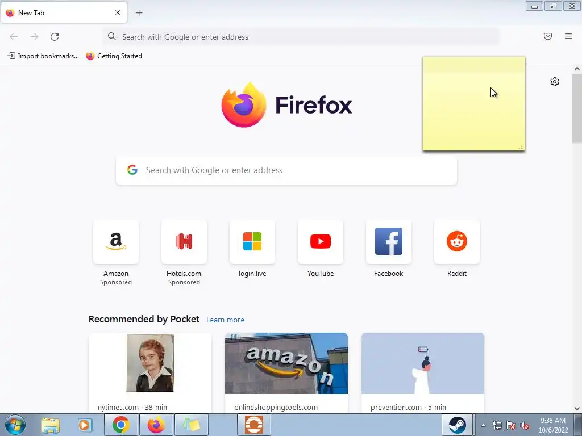Click the network tray icon
The width and height of the screenshot is (582, 436).
[x=497, y=425]
